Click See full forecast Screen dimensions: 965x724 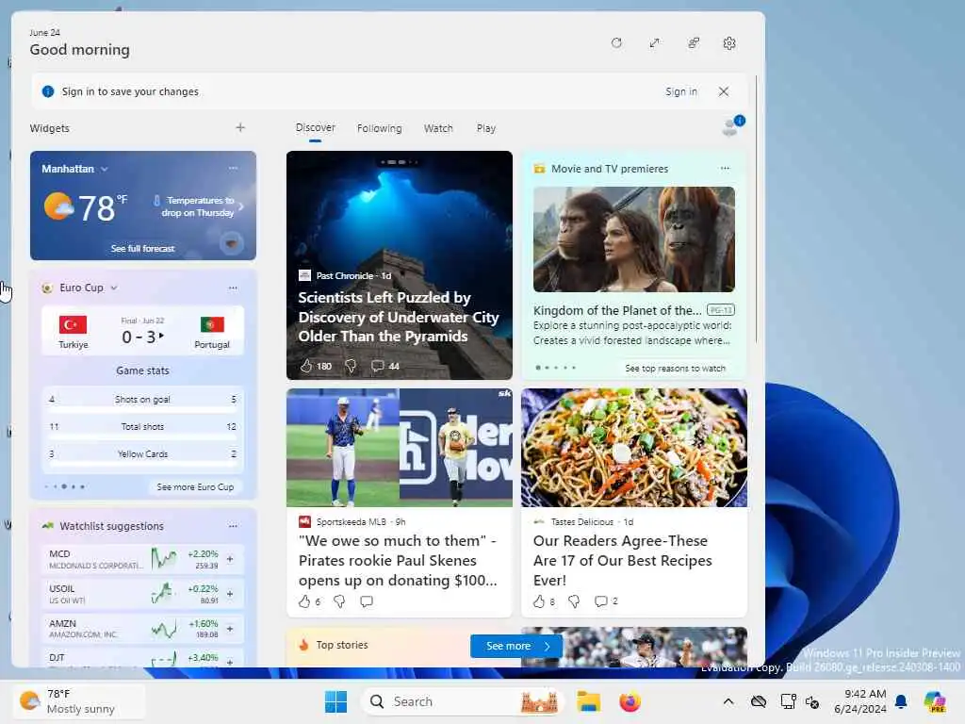[143, 248]
